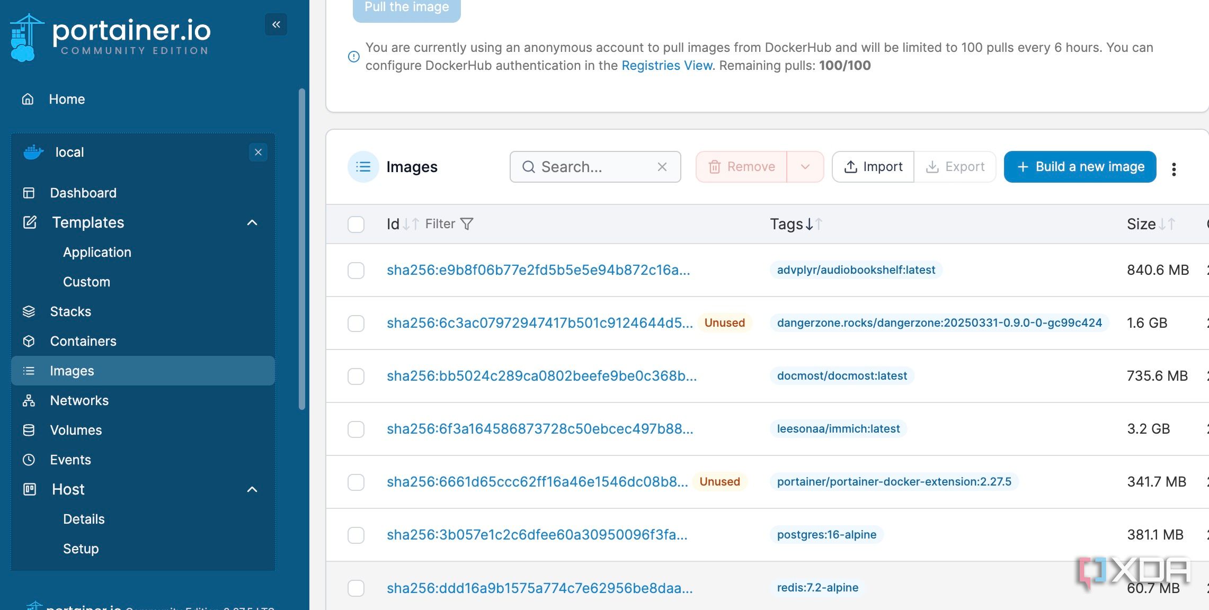
Task: Click the Events clock icon
Action: 29,460
